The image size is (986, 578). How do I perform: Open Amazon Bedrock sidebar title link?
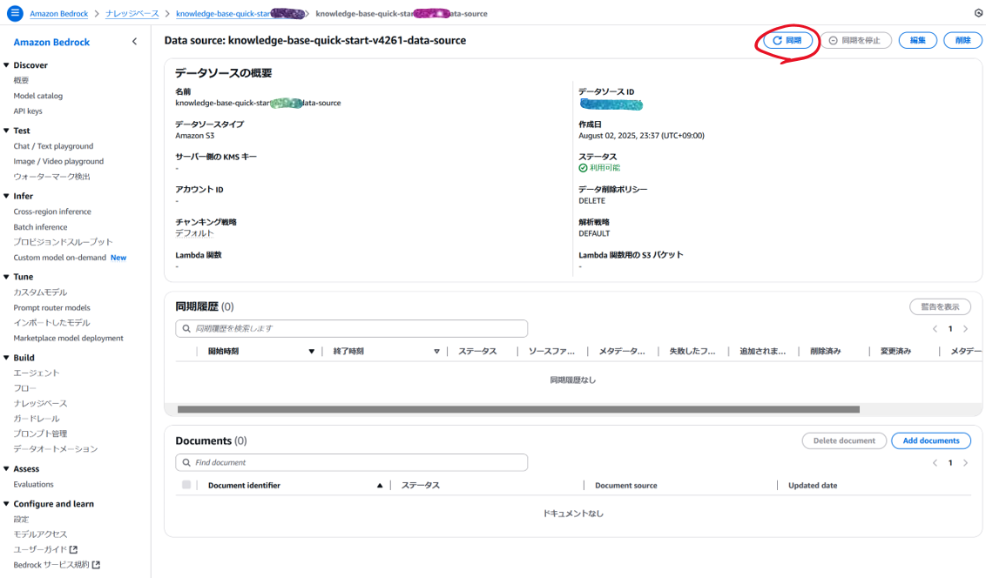[51, 42]
